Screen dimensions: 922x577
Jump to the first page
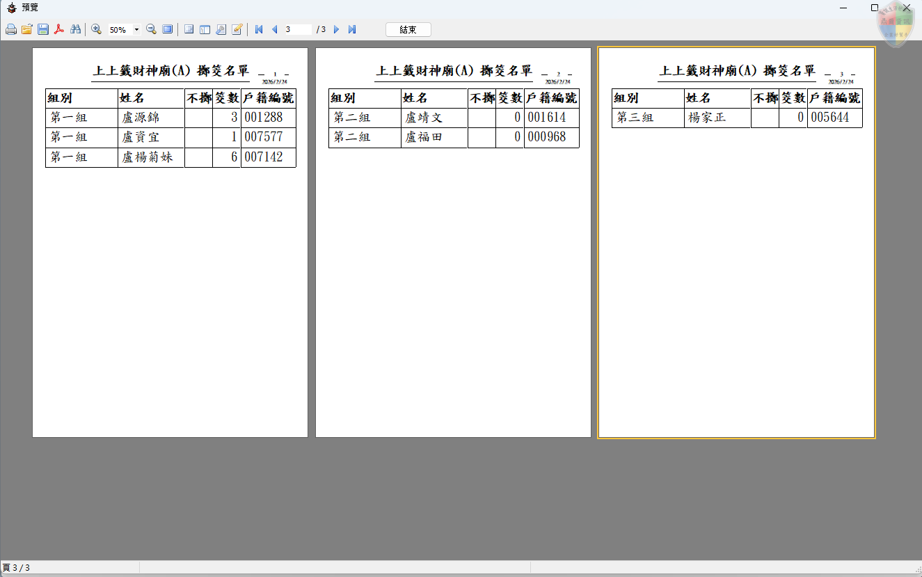point(259,29)
